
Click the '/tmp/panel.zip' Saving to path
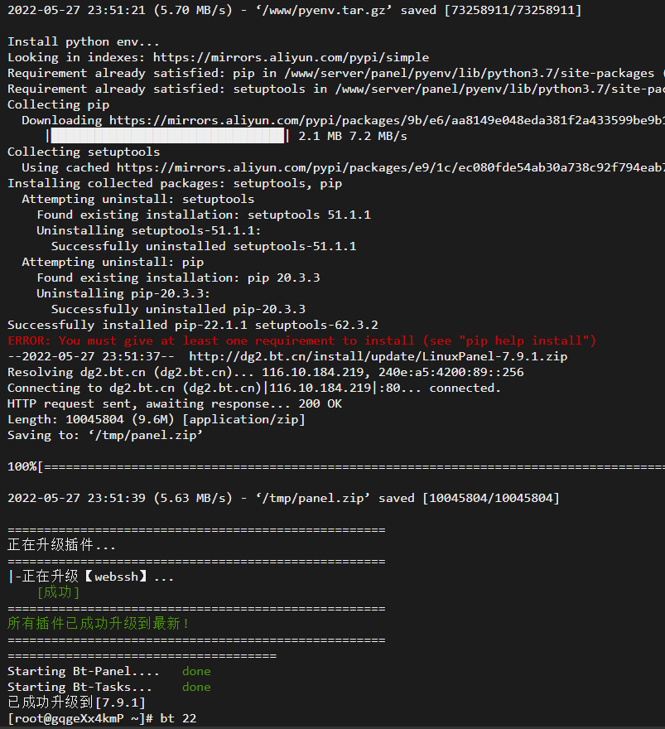click(x=146, y=436)
